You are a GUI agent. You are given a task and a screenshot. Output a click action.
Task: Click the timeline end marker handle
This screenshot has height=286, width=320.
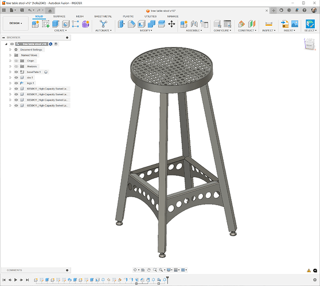167,279
